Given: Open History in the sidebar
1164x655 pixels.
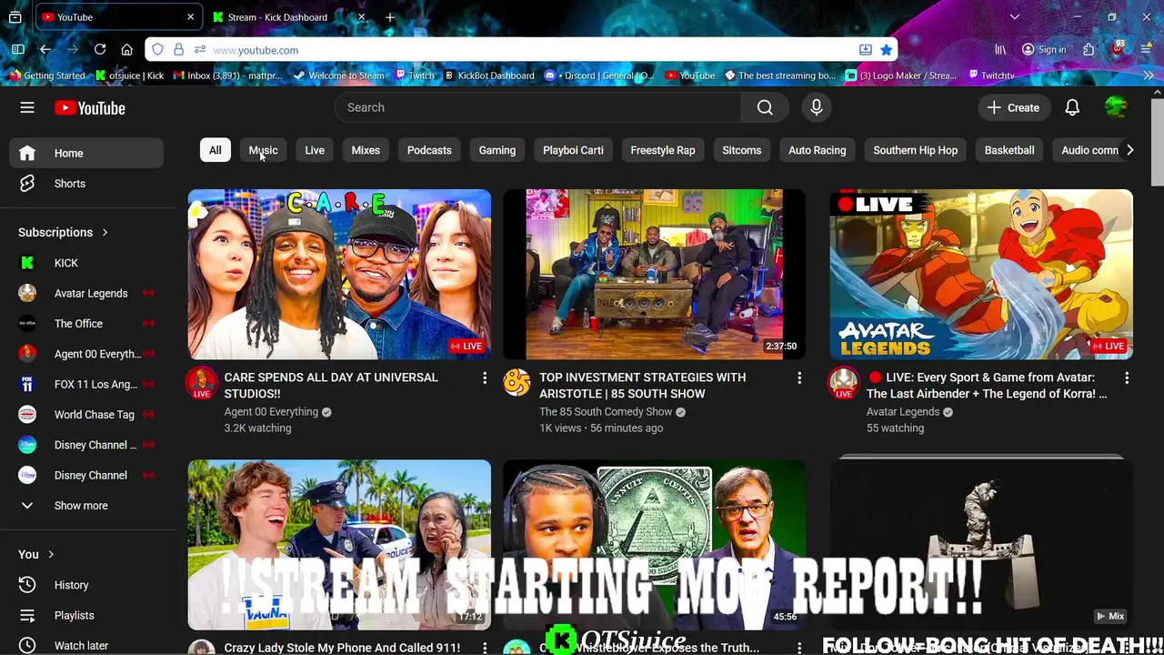Looking at the screenshot, I should click(x=86, y=585).
